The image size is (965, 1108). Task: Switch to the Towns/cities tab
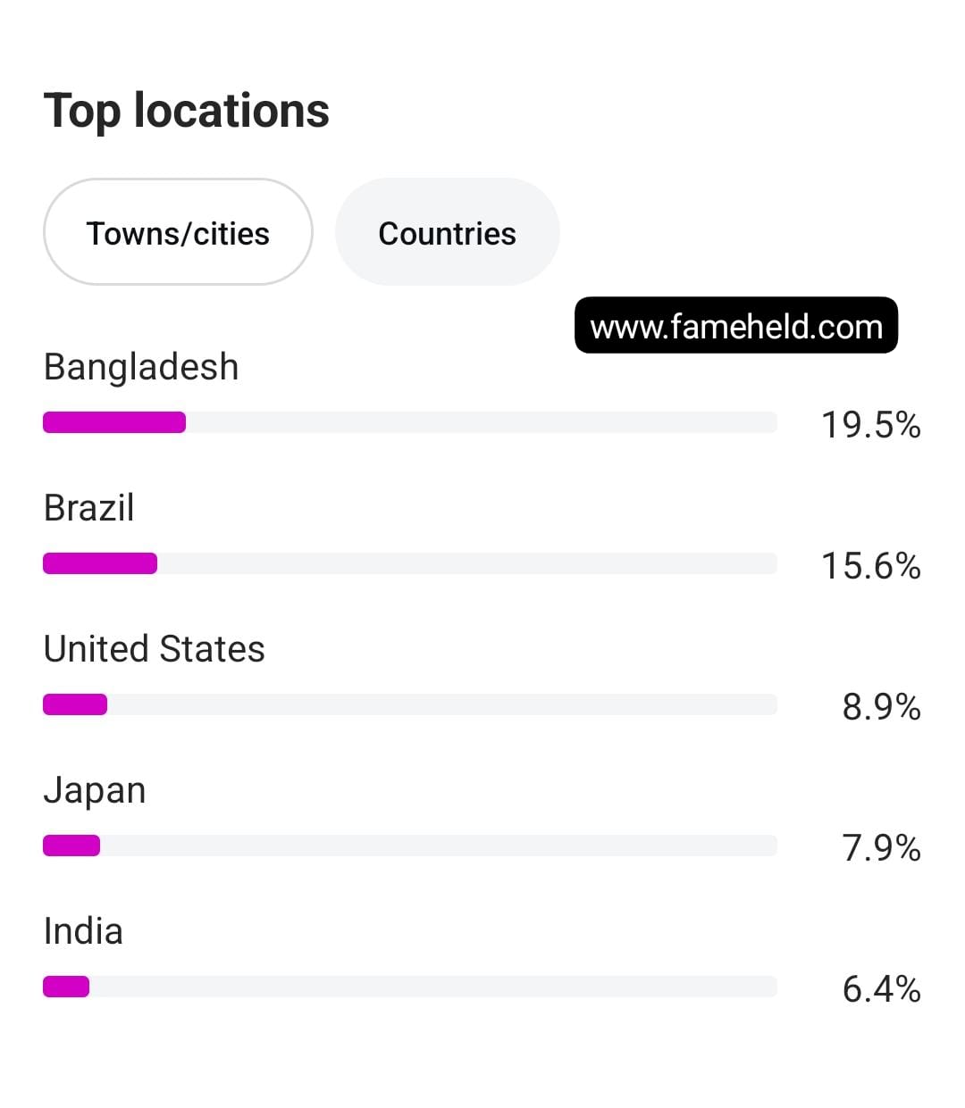pyautogui.click(x=178, y=232)
